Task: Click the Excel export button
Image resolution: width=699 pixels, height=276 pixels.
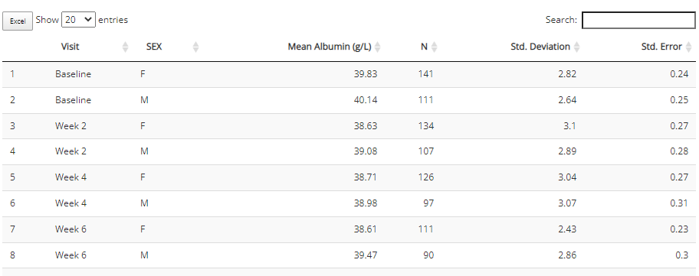Action: [x=18, y=21]
